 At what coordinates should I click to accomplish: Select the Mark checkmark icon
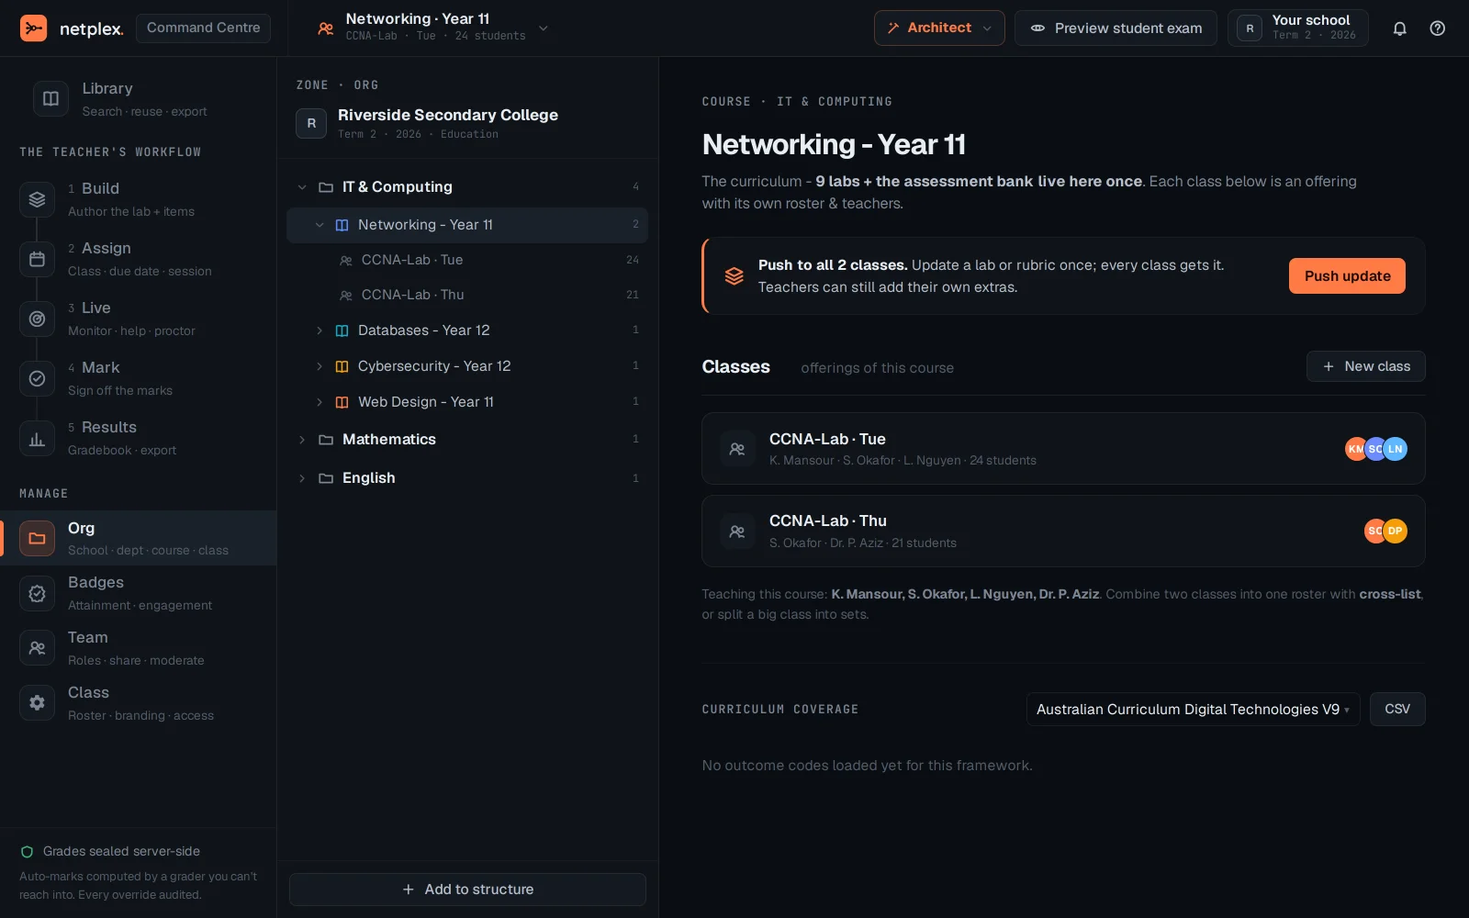(37, 378)
